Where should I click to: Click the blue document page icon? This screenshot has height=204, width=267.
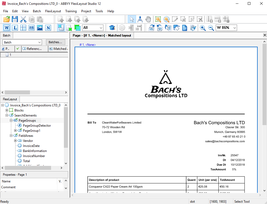pyautogui.click(x=185, y=28)
